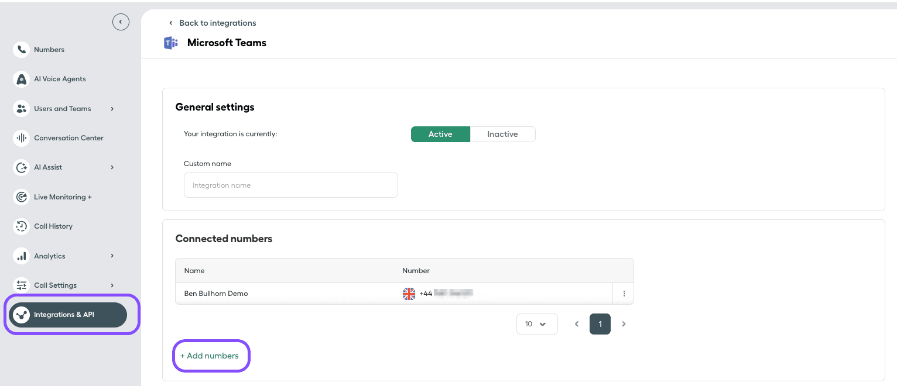Expand the AI Assist submenu chevron
897x386 pixels.
pyautogui.click(x=112, y=167)
